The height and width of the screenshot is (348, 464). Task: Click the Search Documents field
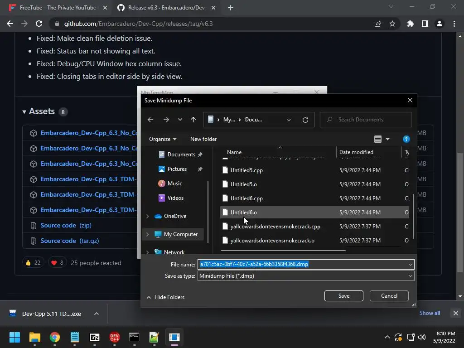(x=366, y=120)
